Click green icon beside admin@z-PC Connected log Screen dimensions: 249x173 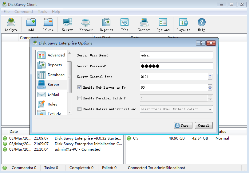point(5,149)
